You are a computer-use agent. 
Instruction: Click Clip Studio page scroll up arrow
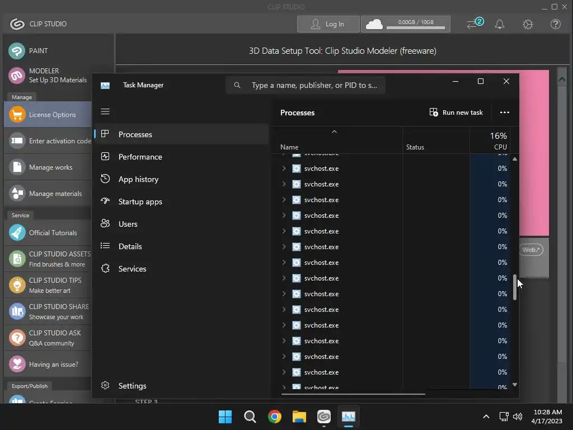point(562,79)
